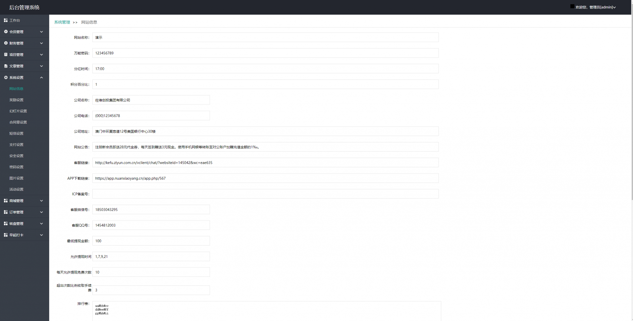Click the 网站名称 input field
Image resolution: width=633 pixels, height=321 pixels.
pyautogui.click(x=265, y=37)
